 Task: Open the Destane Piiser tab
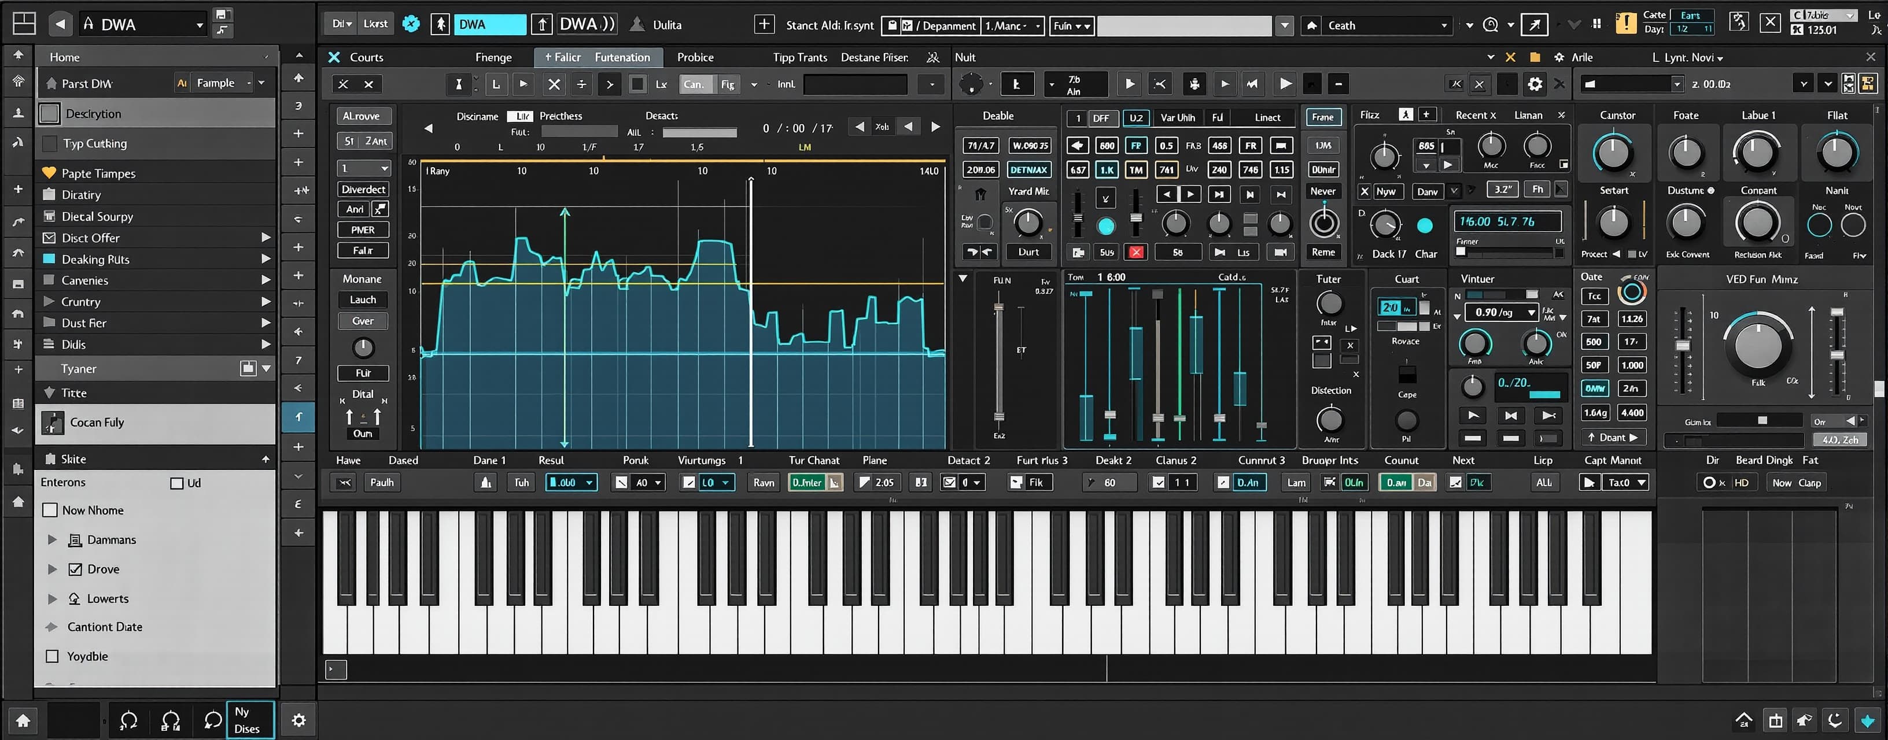875,57
